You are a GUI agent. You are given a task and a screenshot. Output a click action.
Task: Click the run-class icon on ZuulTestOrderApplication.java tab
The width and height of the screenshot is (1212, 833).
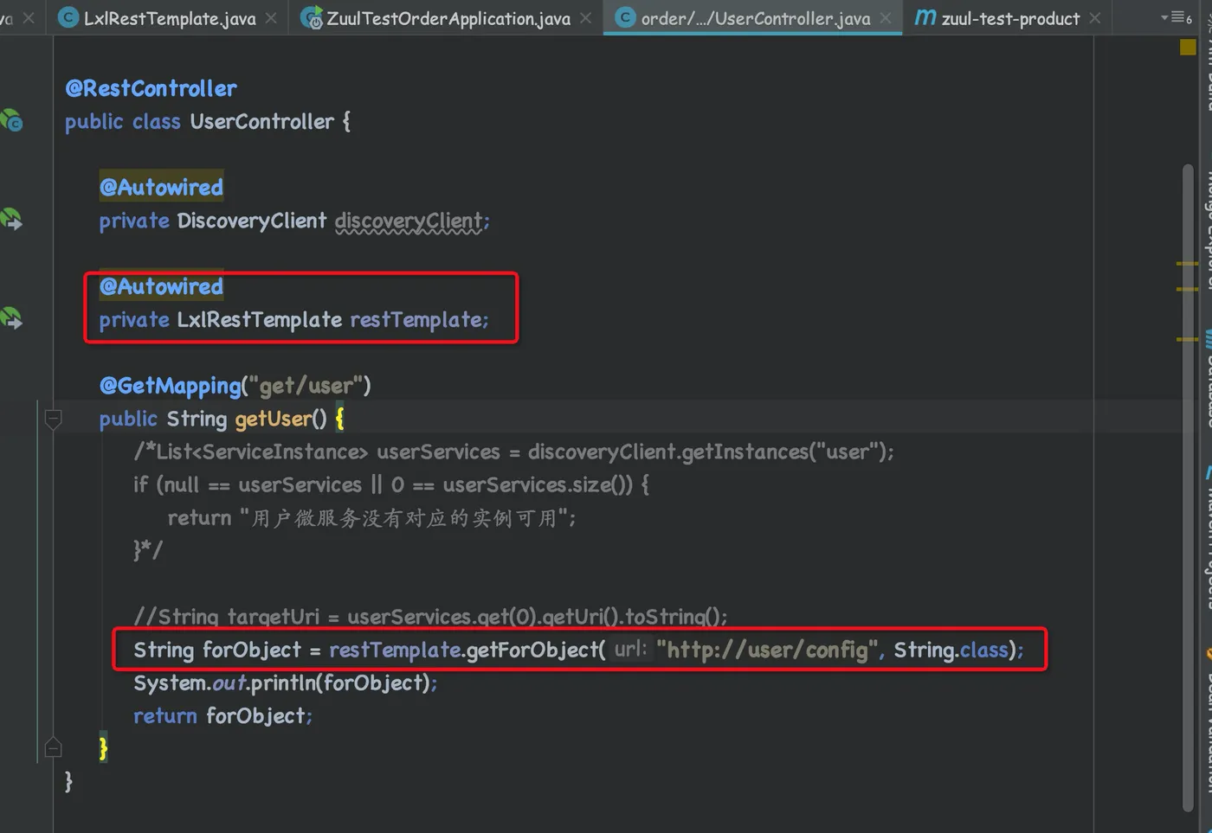coord(311,17)
